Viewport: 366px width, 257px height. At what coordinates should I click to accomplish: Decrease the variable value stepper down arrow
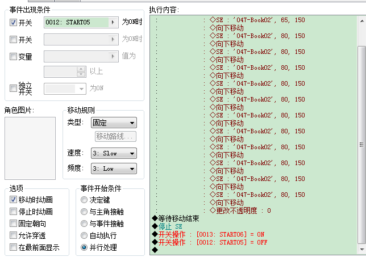(81, 74)
